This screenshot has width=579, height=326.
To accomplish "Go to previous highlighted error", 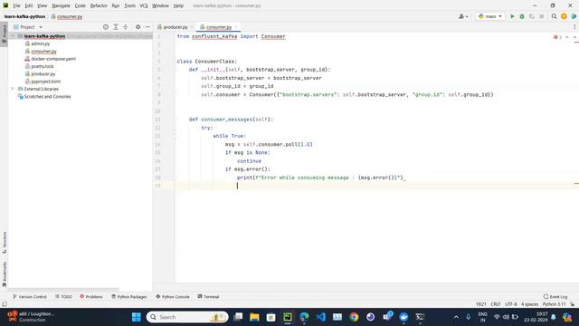I will pyautogui.click(x=567, y=37).
